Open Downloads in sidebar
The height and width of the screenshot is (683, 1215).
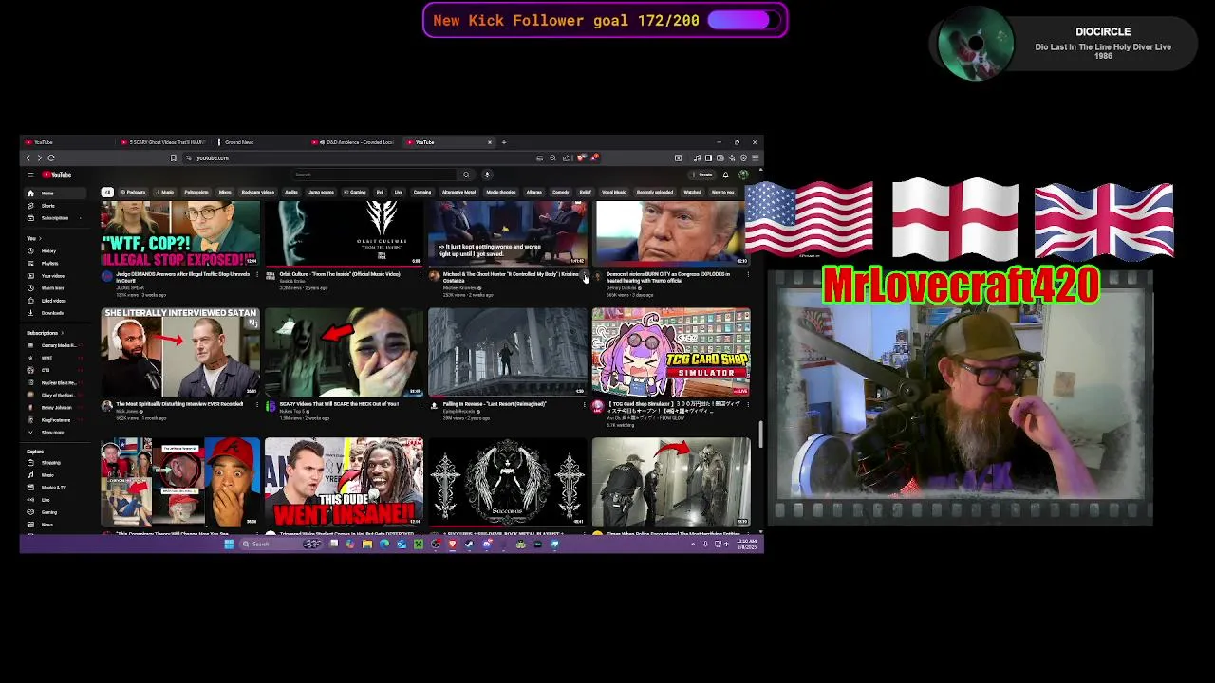tap(54, 313)
